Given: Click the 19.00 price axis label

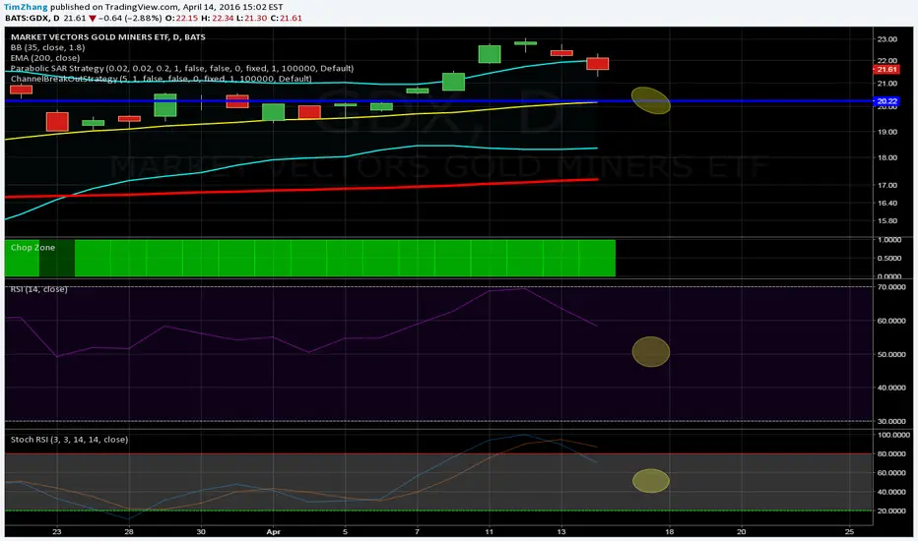Looking at the screenshot, I should click(x=887, y=132).
